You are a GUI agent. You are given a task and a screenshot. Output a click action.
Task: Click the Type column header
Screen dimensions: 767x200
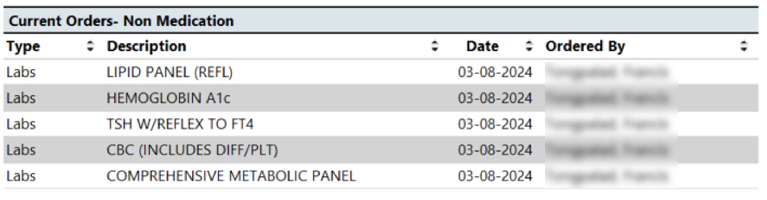tap(23, 47)
